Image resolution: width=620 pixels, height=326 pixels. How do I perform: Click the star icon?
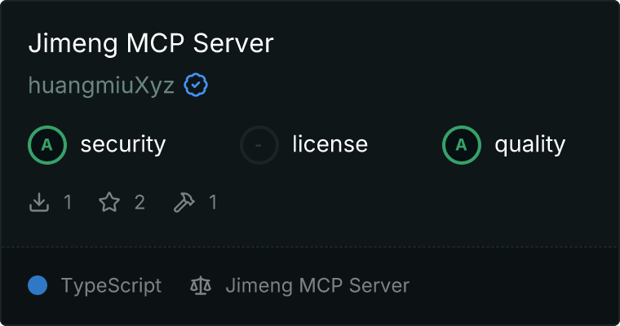coord(109,202)
